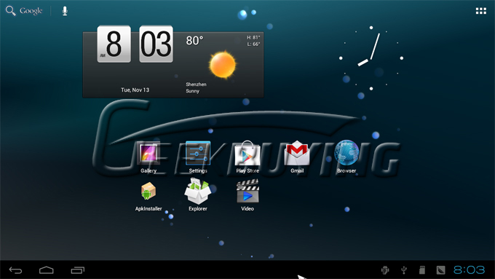Tap the Google search magnifier
The width and height of the screenshot is (495, 279).
click(x=10, y=11)
